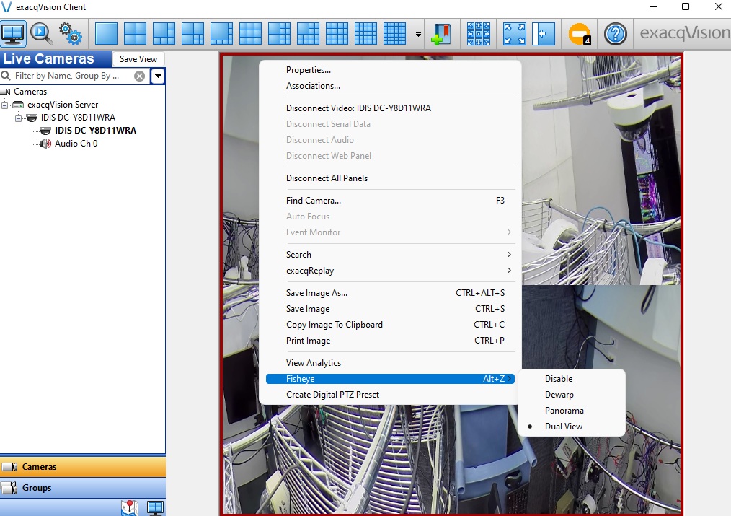Clear the camera filter text
This screenshot has height=516, width=731.
139,76
